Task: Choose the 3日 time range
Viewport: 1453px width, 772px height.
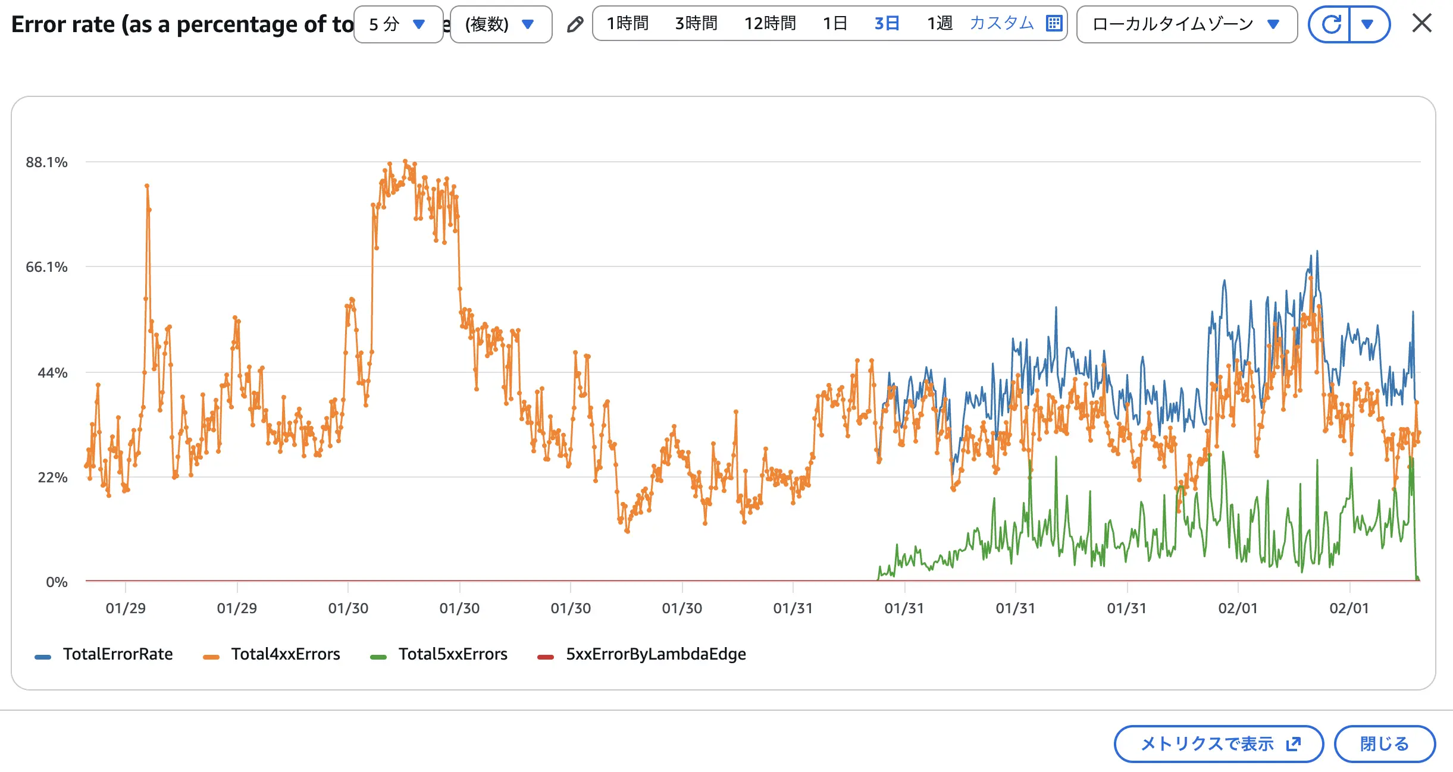Action: (887, 24)
